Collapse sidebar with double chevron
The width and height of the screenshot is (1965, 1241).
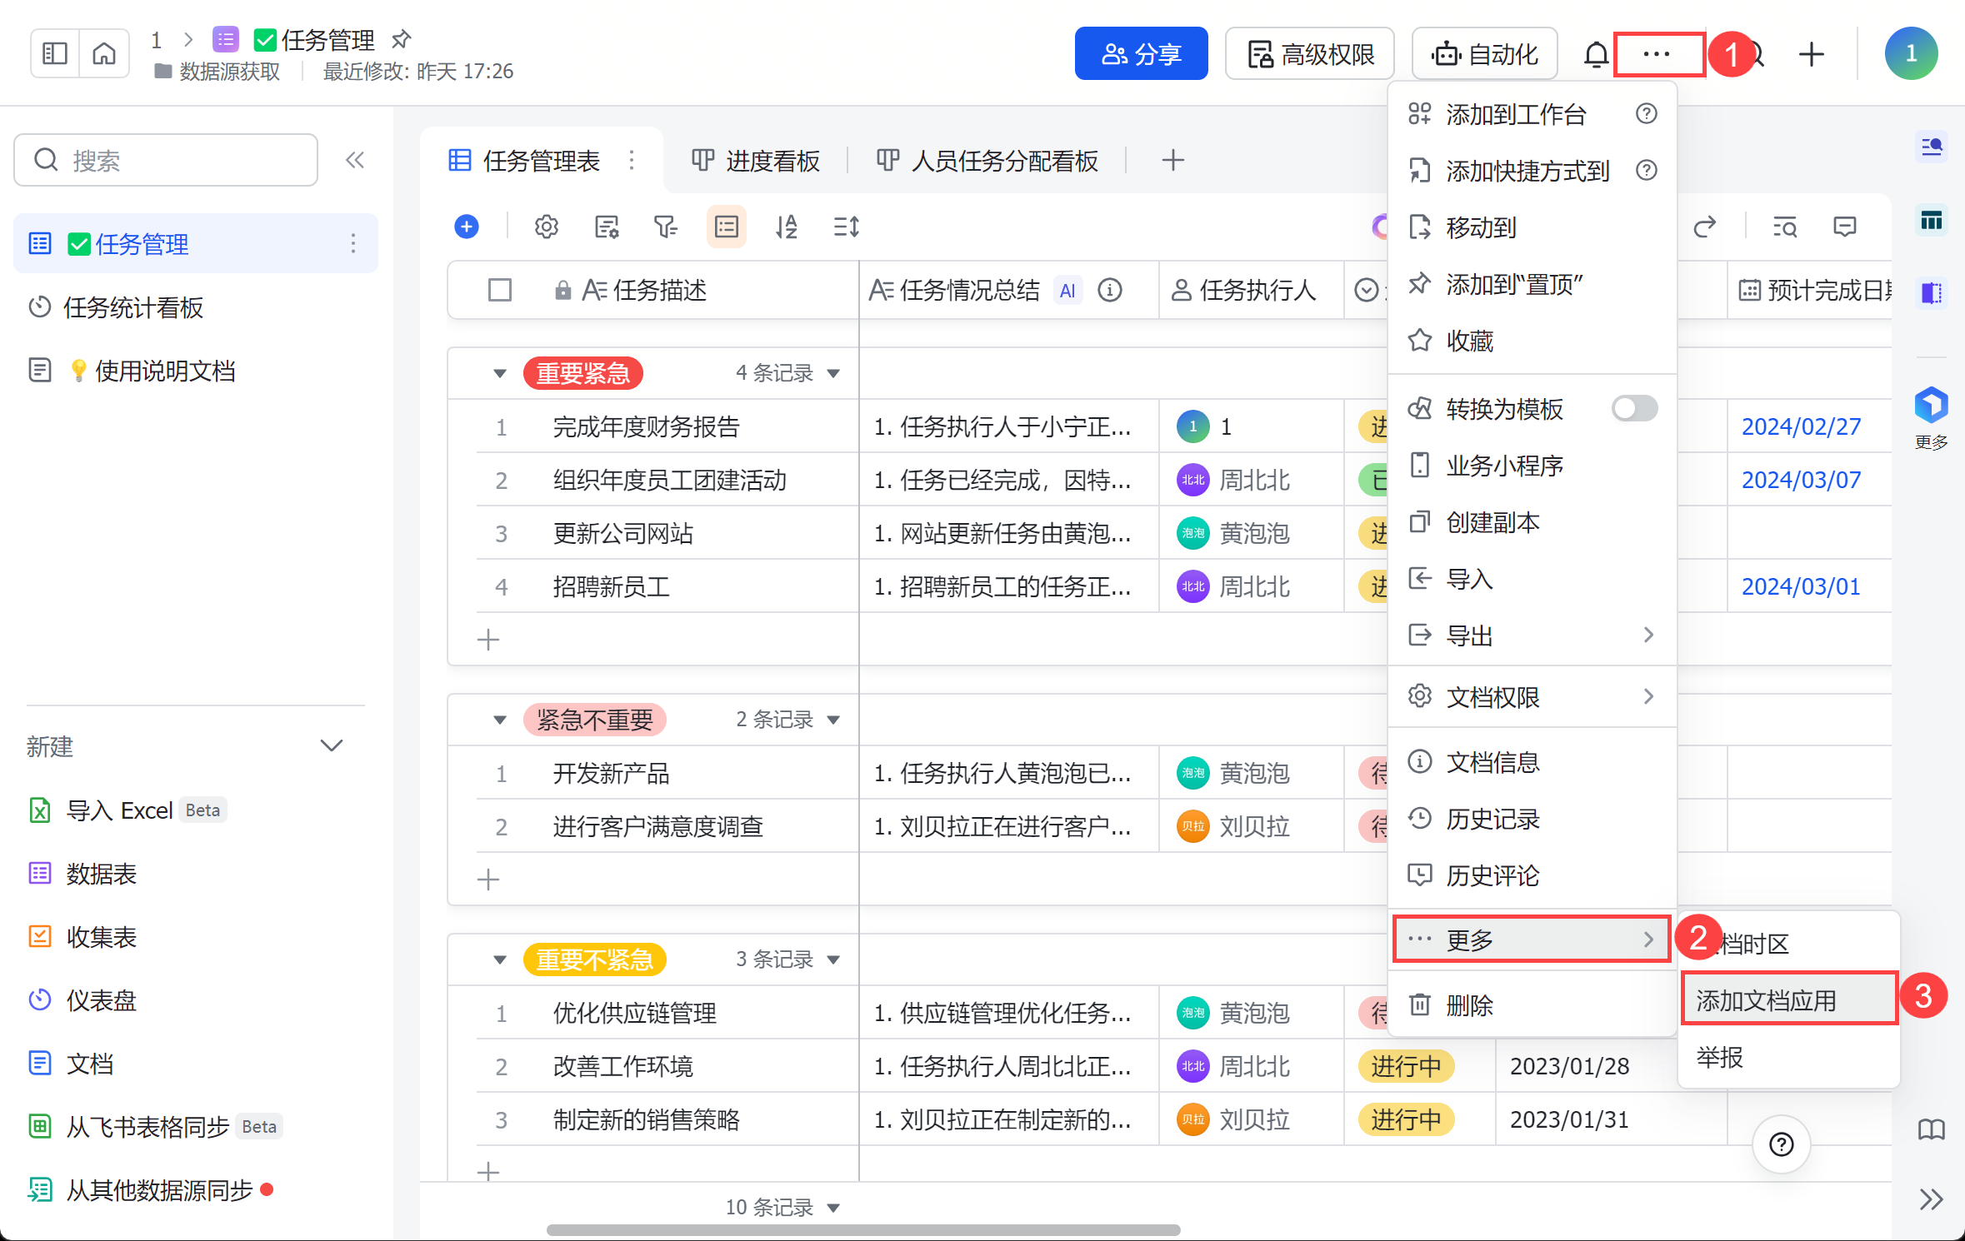(x=355, y=160)
